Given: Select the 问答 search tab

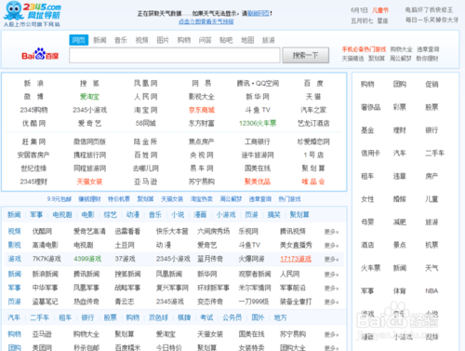Looking at the screenshot, I should (x=205, y=40).
